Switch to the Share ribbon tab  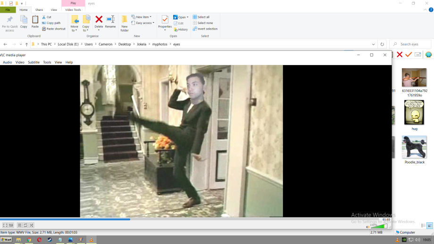(x=39, y=10)
